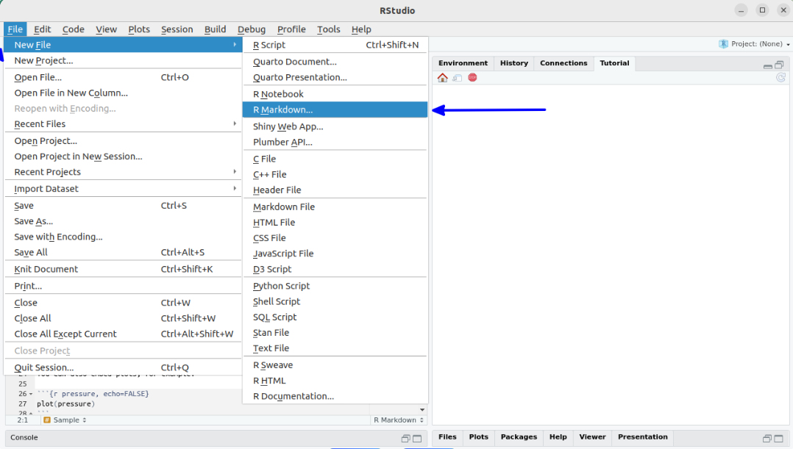Open the Plots menu
Image resolution: width=793 pixels, height=449 pixels.
[x=139, y=29]
